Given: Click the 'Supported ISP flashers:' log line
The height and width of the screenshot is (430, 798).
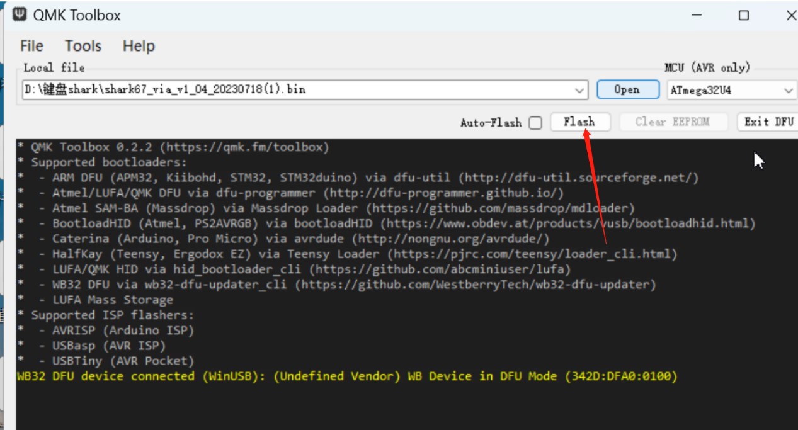Looking at the screenshot, I should [x=106, y=315].
